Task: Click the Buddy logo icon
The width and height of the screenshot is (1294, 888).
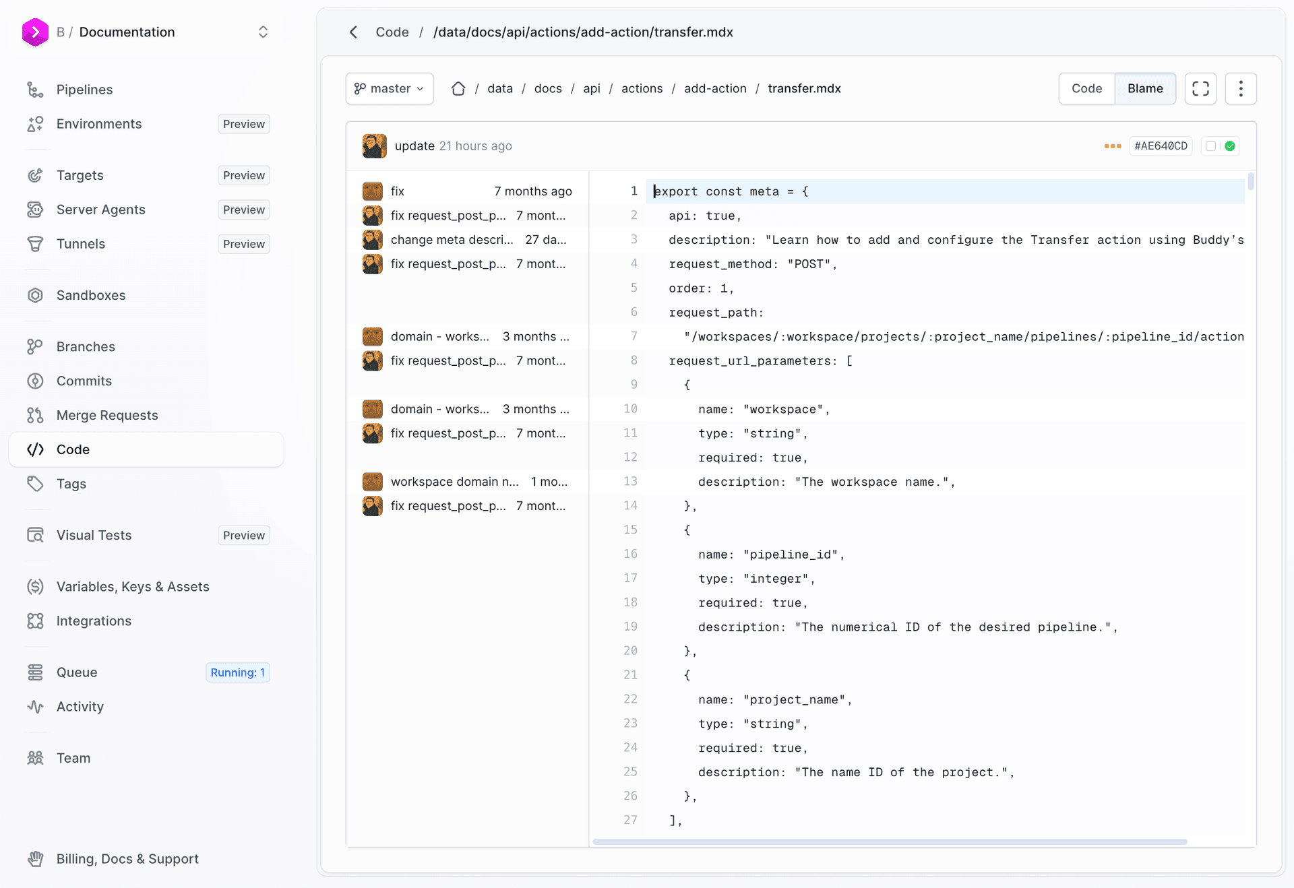Action: coord(35,32)
